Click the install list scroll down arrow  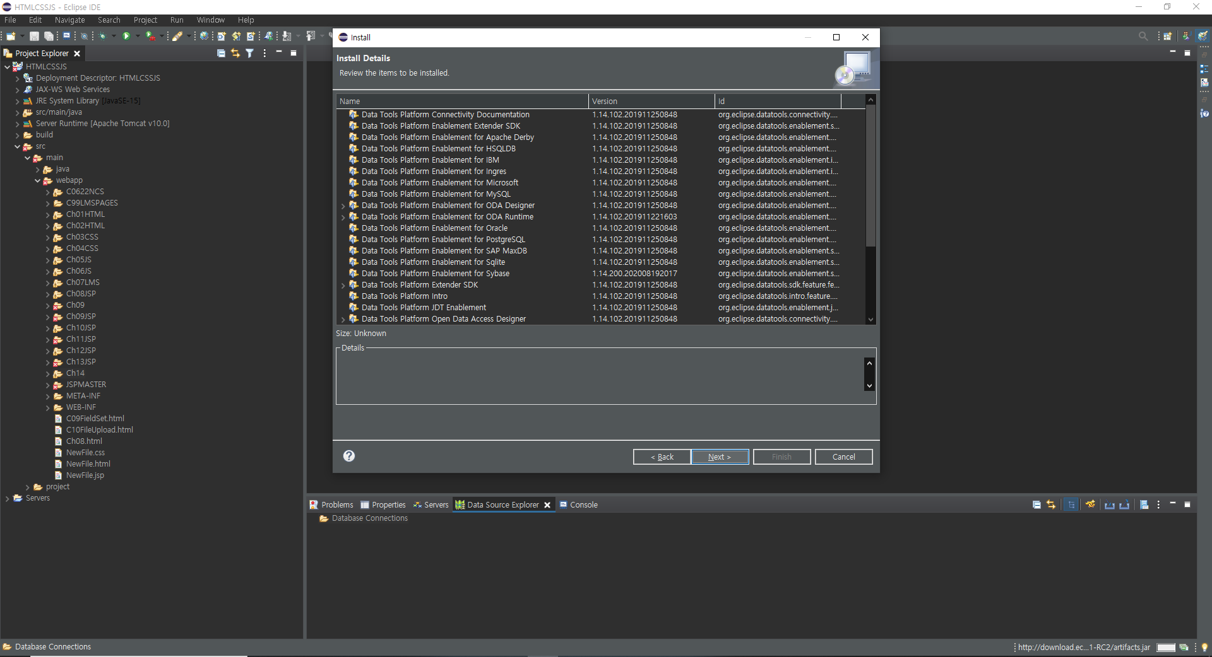870,320
